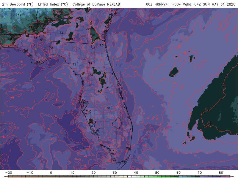
Task: Click the -10 label on the color scale
Action: 30,173
